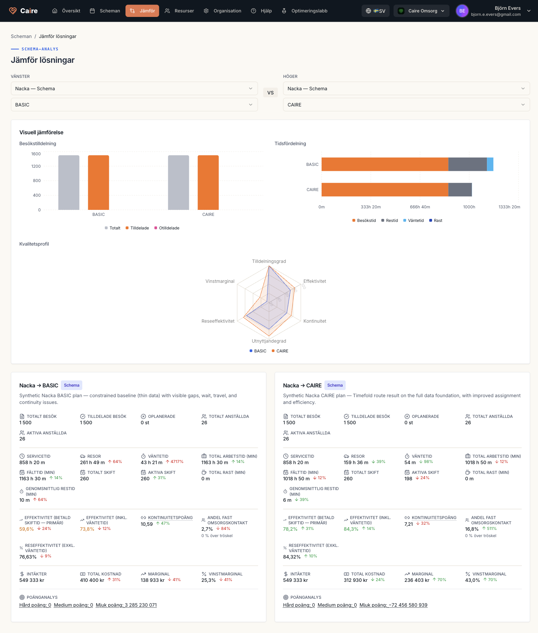538x633 pixels.
Task: Toggle BASIC series in radar legend
Action: tap(258, 351)
